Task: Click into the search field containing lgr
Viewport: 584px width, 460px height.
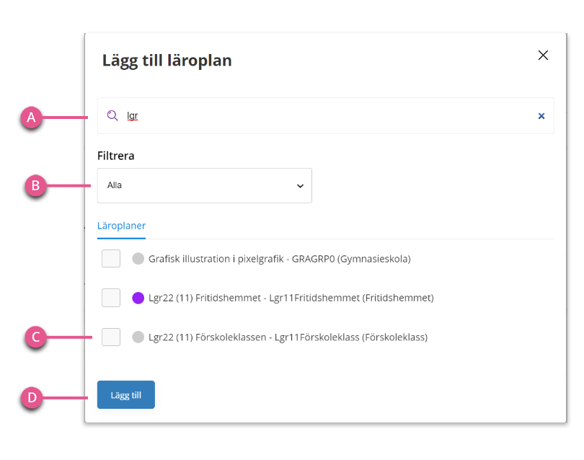Action: [325, 116]
